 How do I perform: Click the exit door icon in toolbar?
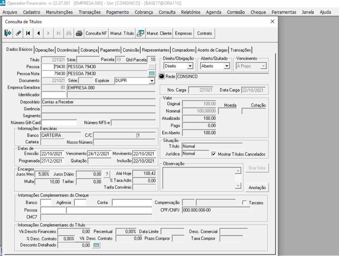pos(7,33)
